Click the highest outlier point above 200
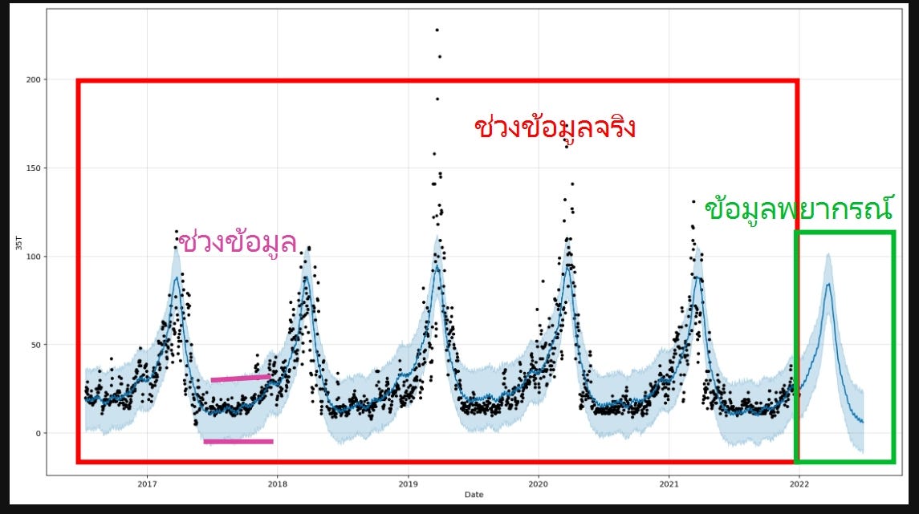The width and height of the screenshot is (919, 514). pyautogui.click(x=437, y=28)
